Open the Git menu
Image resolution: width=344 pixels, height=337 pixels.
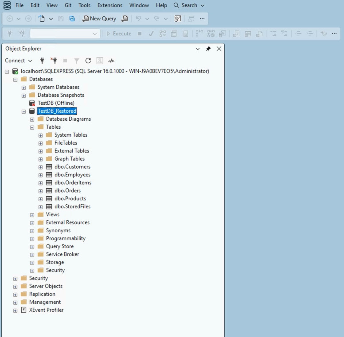coord(68,5)
